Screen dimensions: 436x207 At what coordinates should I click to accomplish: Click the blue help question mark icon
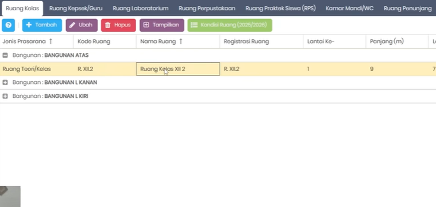pyautogui.click(x=9, y=25)
